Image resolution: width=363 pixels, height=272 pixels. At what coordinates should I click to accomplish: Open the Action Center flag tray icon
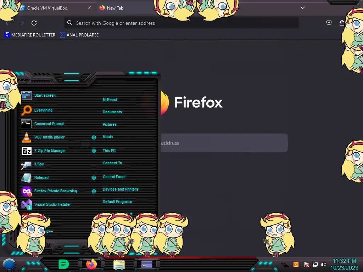point(307,264)
